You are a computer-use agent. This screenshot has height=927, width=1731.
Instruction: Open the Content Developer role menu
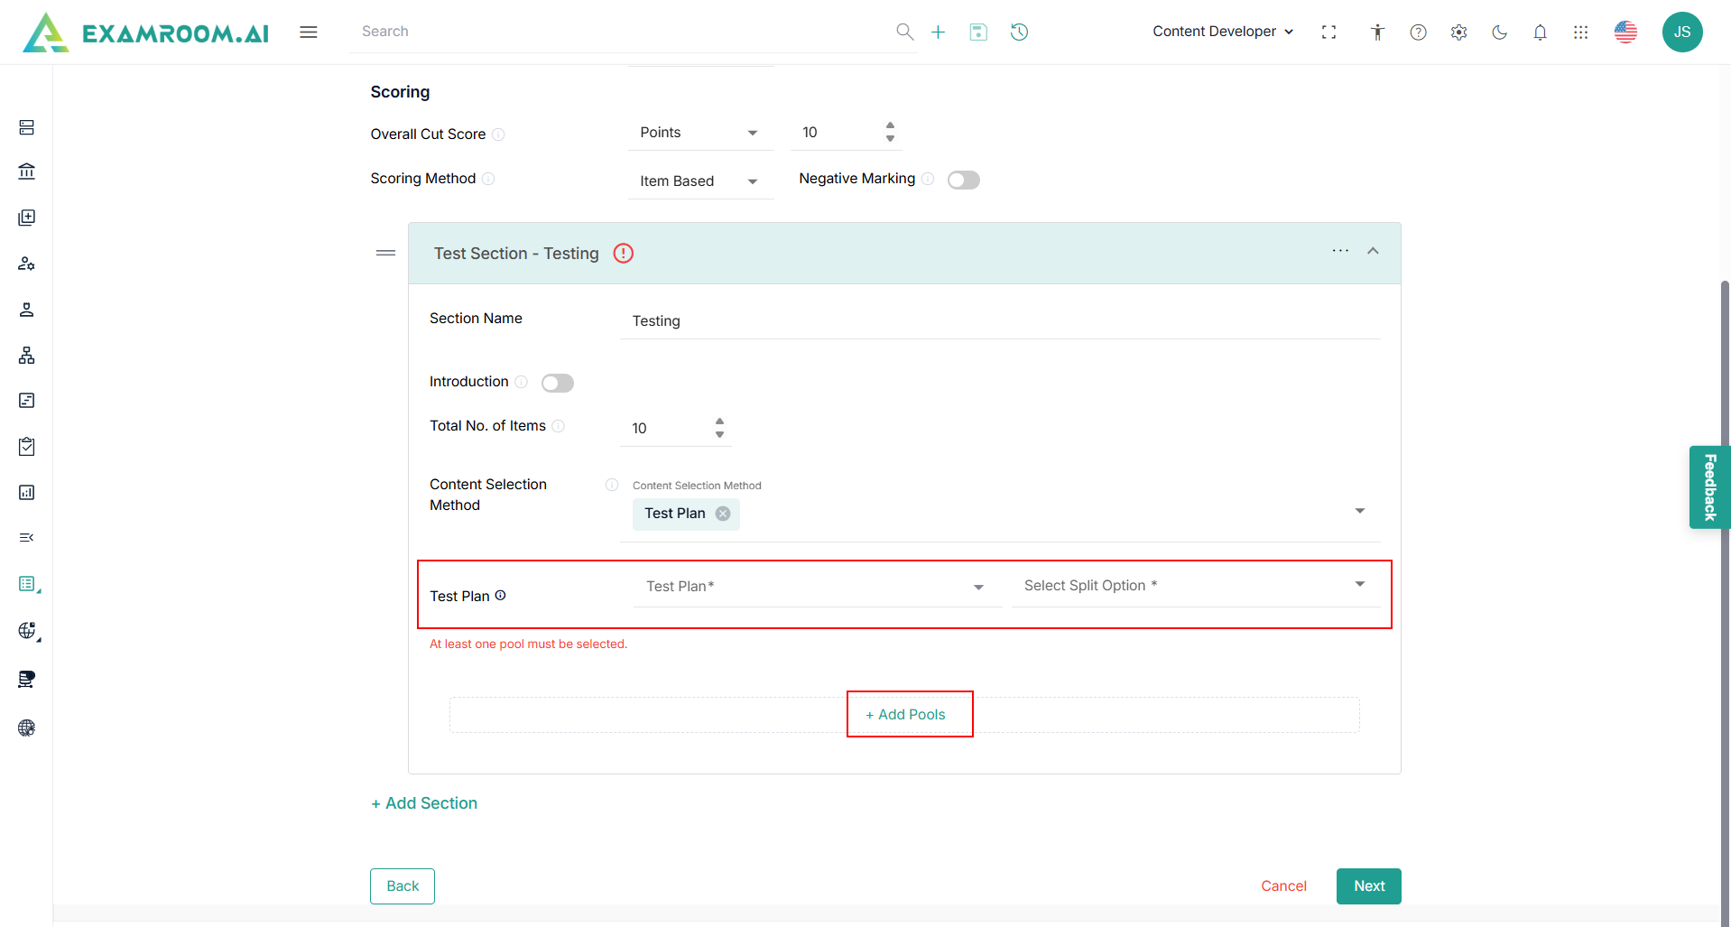point(1222,32)
